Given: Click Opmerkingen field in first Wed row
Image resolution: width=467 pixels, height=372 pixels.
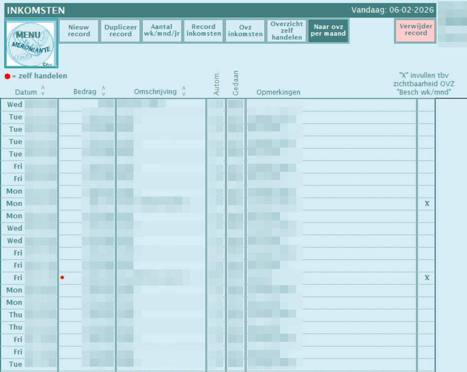Looking at the screenshot, I should click(331, 105).
